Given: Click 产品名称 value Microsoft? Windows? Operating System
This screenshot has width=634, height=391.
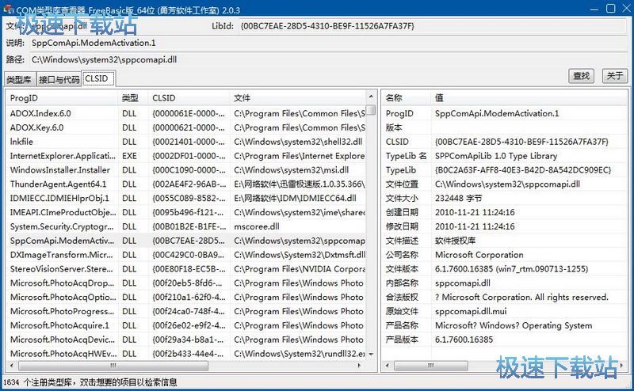Looking at the screenshot, I should pyautogui.click(x=514, y=325).
